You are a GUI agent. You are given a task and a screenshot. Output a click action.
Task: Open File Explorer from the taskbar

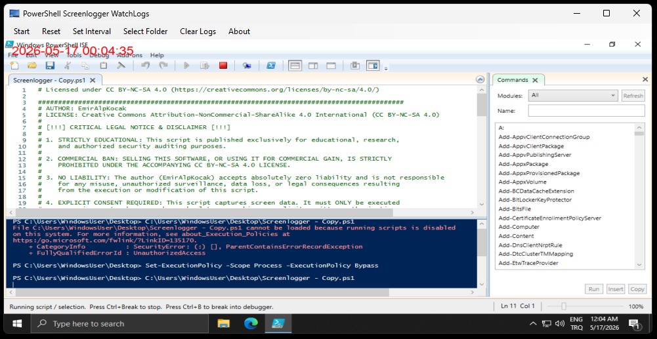(224, 323)
